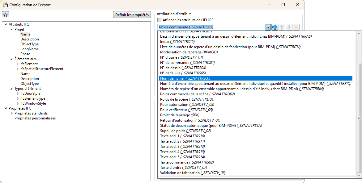Choose Retour d'autorisation (_SZNDSTV_04)
This screenshot has height=183, width=362.
[190, 121]
